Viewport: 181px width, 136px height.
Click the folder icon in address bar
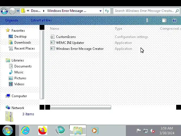pos(23,11)
